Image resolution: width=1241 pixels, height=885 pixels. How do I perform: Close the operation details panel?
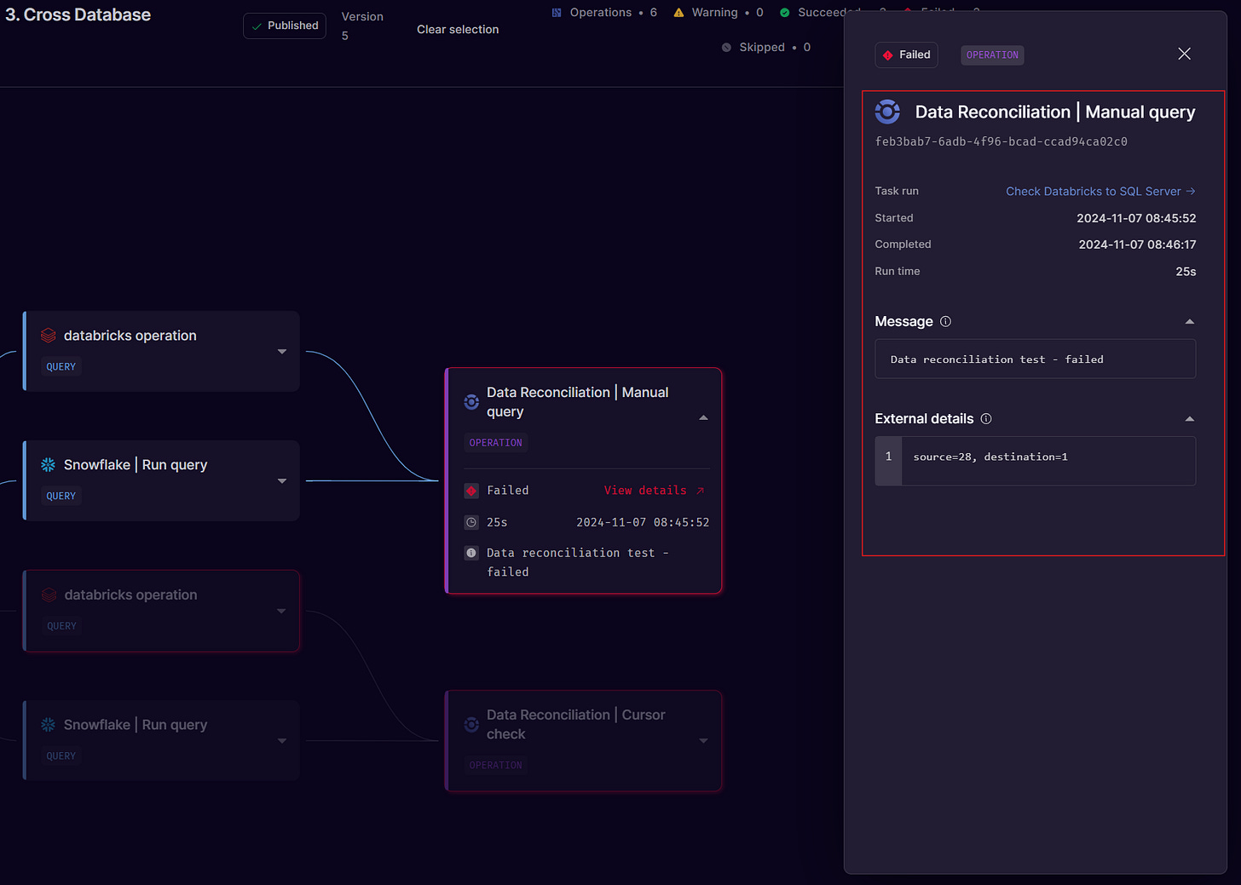[x=1184, y=54]
